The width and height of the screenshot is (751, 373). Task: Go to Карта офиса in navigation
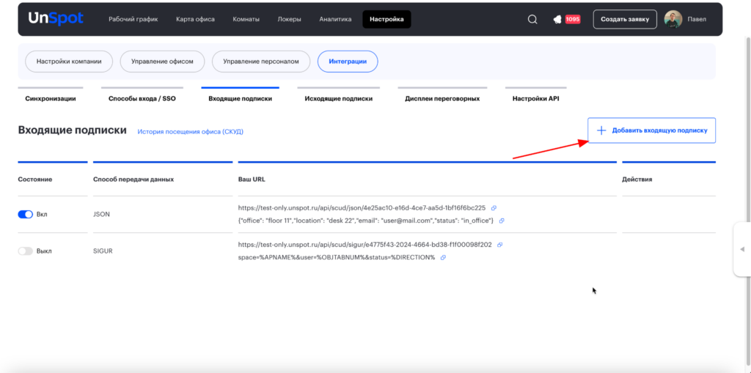(x=195, y=20)
